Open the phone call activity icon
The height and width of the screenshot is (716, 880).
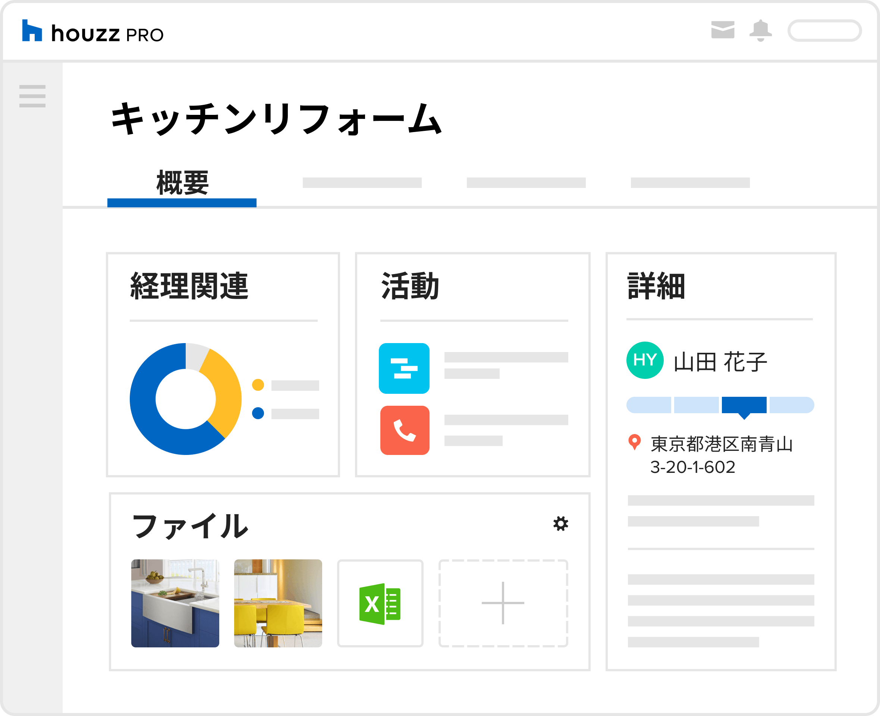tap(405, 430)
